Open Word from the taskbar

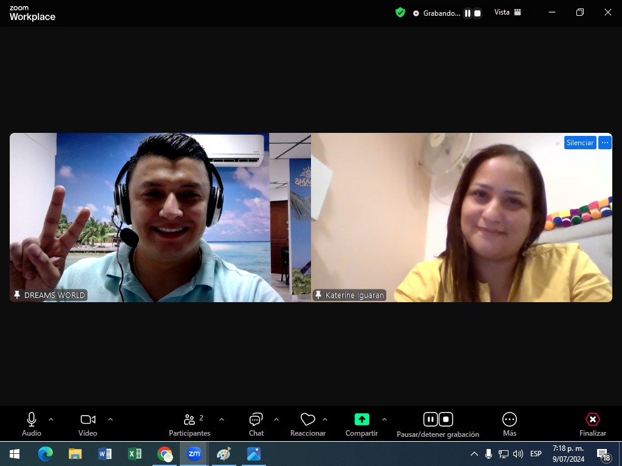click(x=104, y=454)
